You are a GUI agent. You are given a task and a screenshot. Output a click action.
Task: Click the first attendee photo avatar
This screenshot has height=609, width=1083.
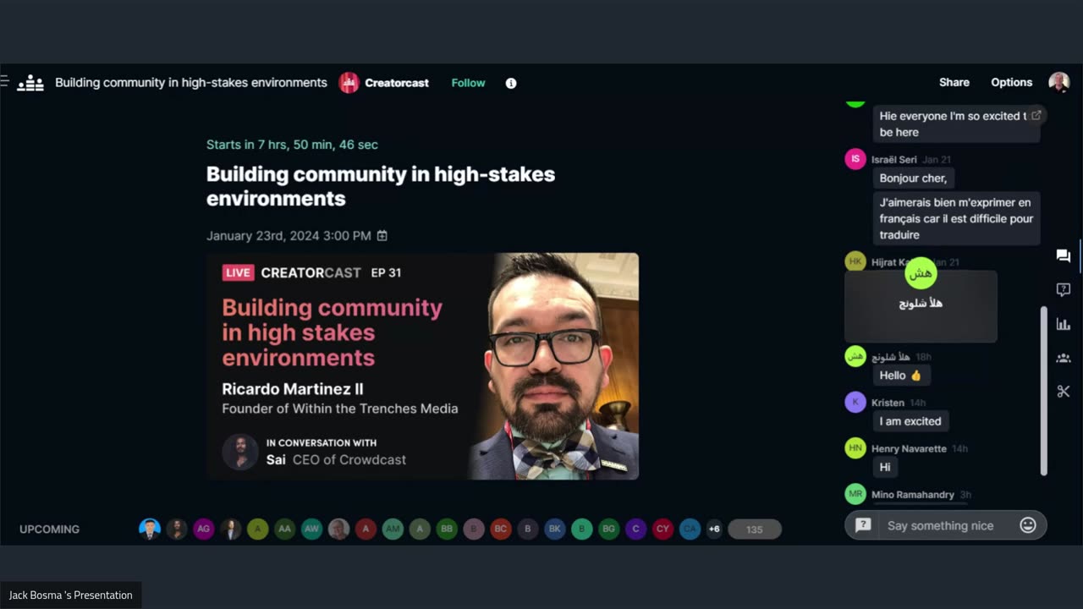tap(150, 529)
